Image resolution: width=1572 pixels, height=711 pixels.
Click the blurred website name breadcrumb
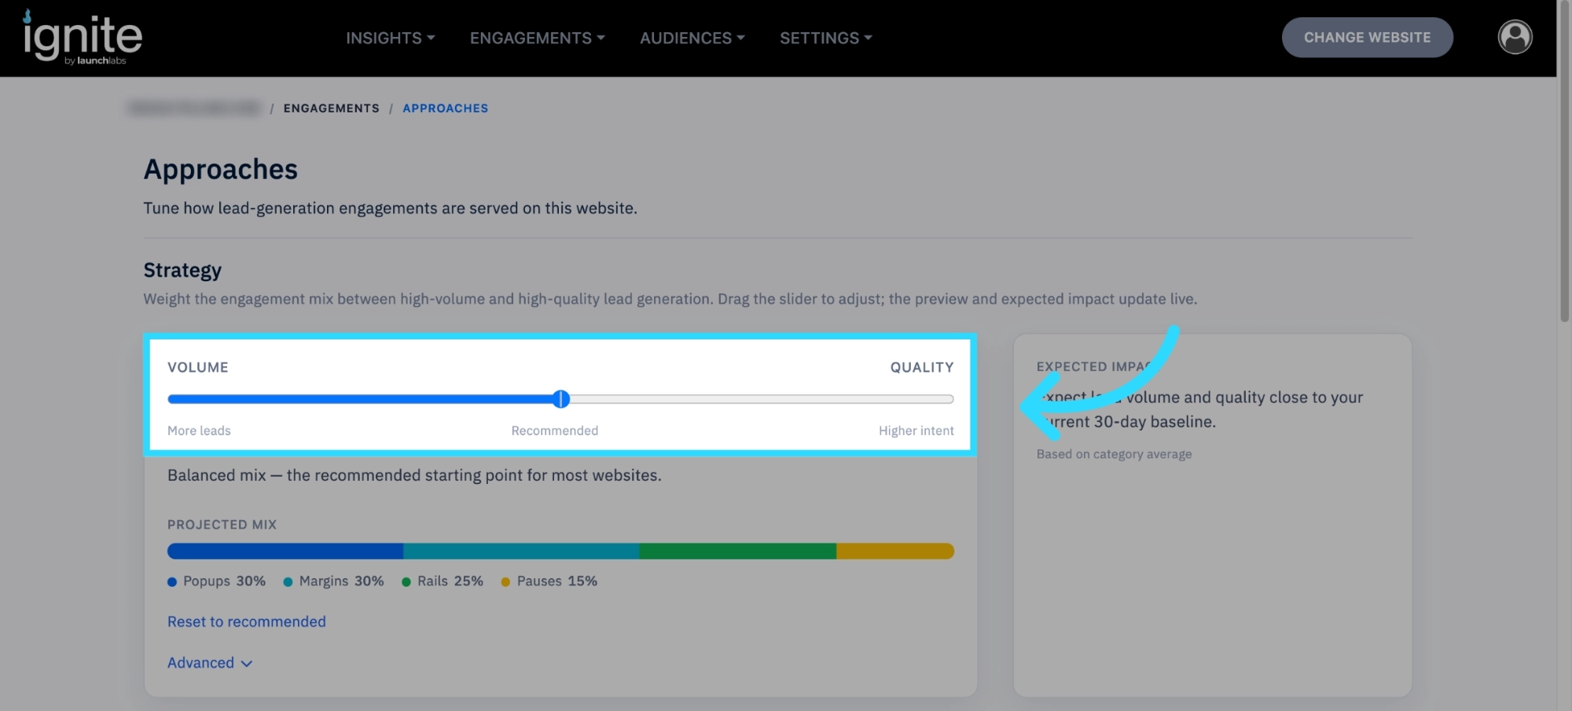point(194,108)
